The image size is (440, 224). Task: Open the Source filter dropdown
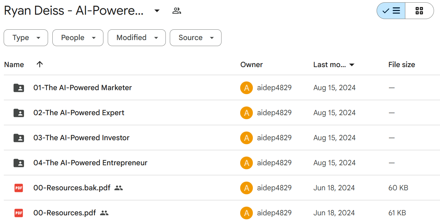pos(196,38)
